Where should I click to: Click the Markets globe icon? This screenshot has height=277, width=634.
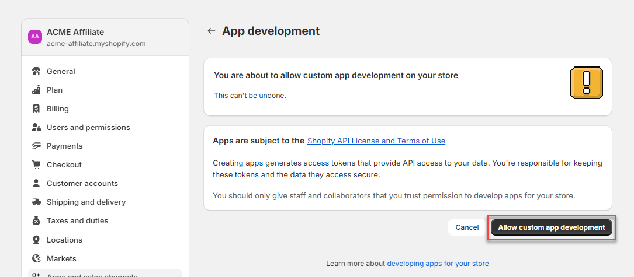pyautogui.click(x=36, y=258)
